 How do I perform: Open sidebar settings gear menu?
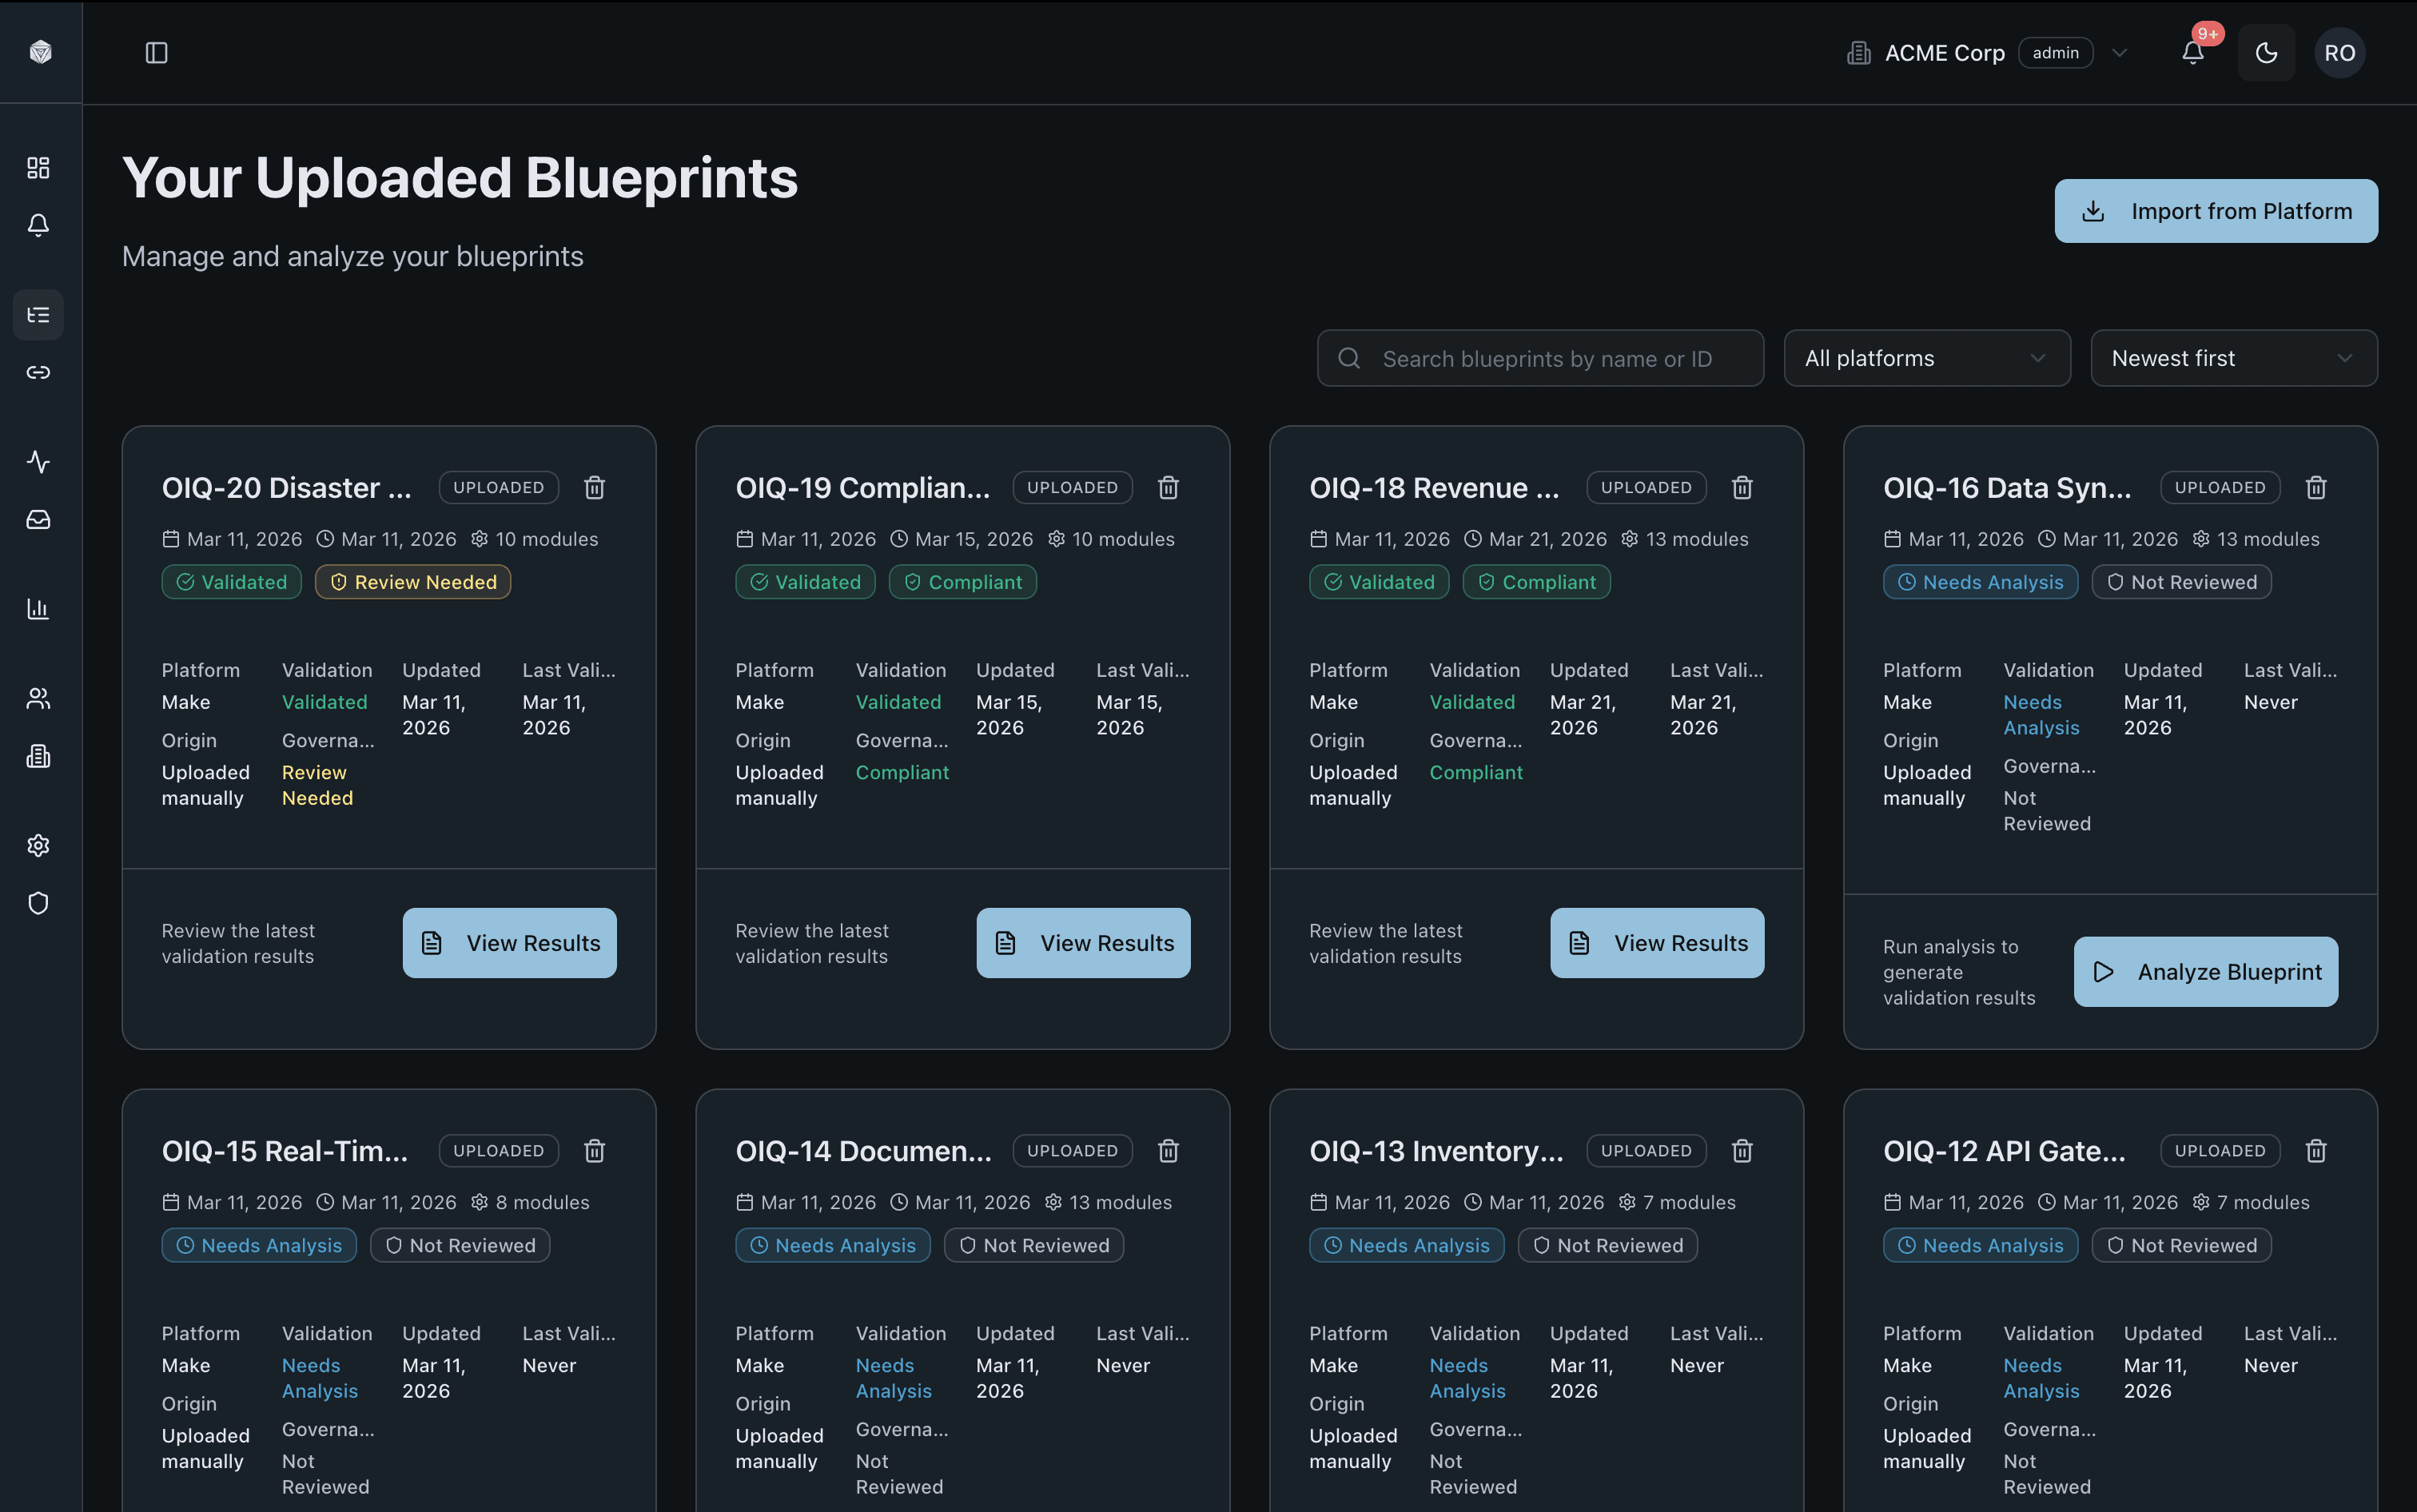38,845
